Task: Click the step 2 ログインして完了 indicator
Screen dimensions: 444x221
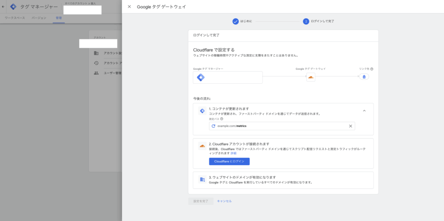Action: click(306, 21)
